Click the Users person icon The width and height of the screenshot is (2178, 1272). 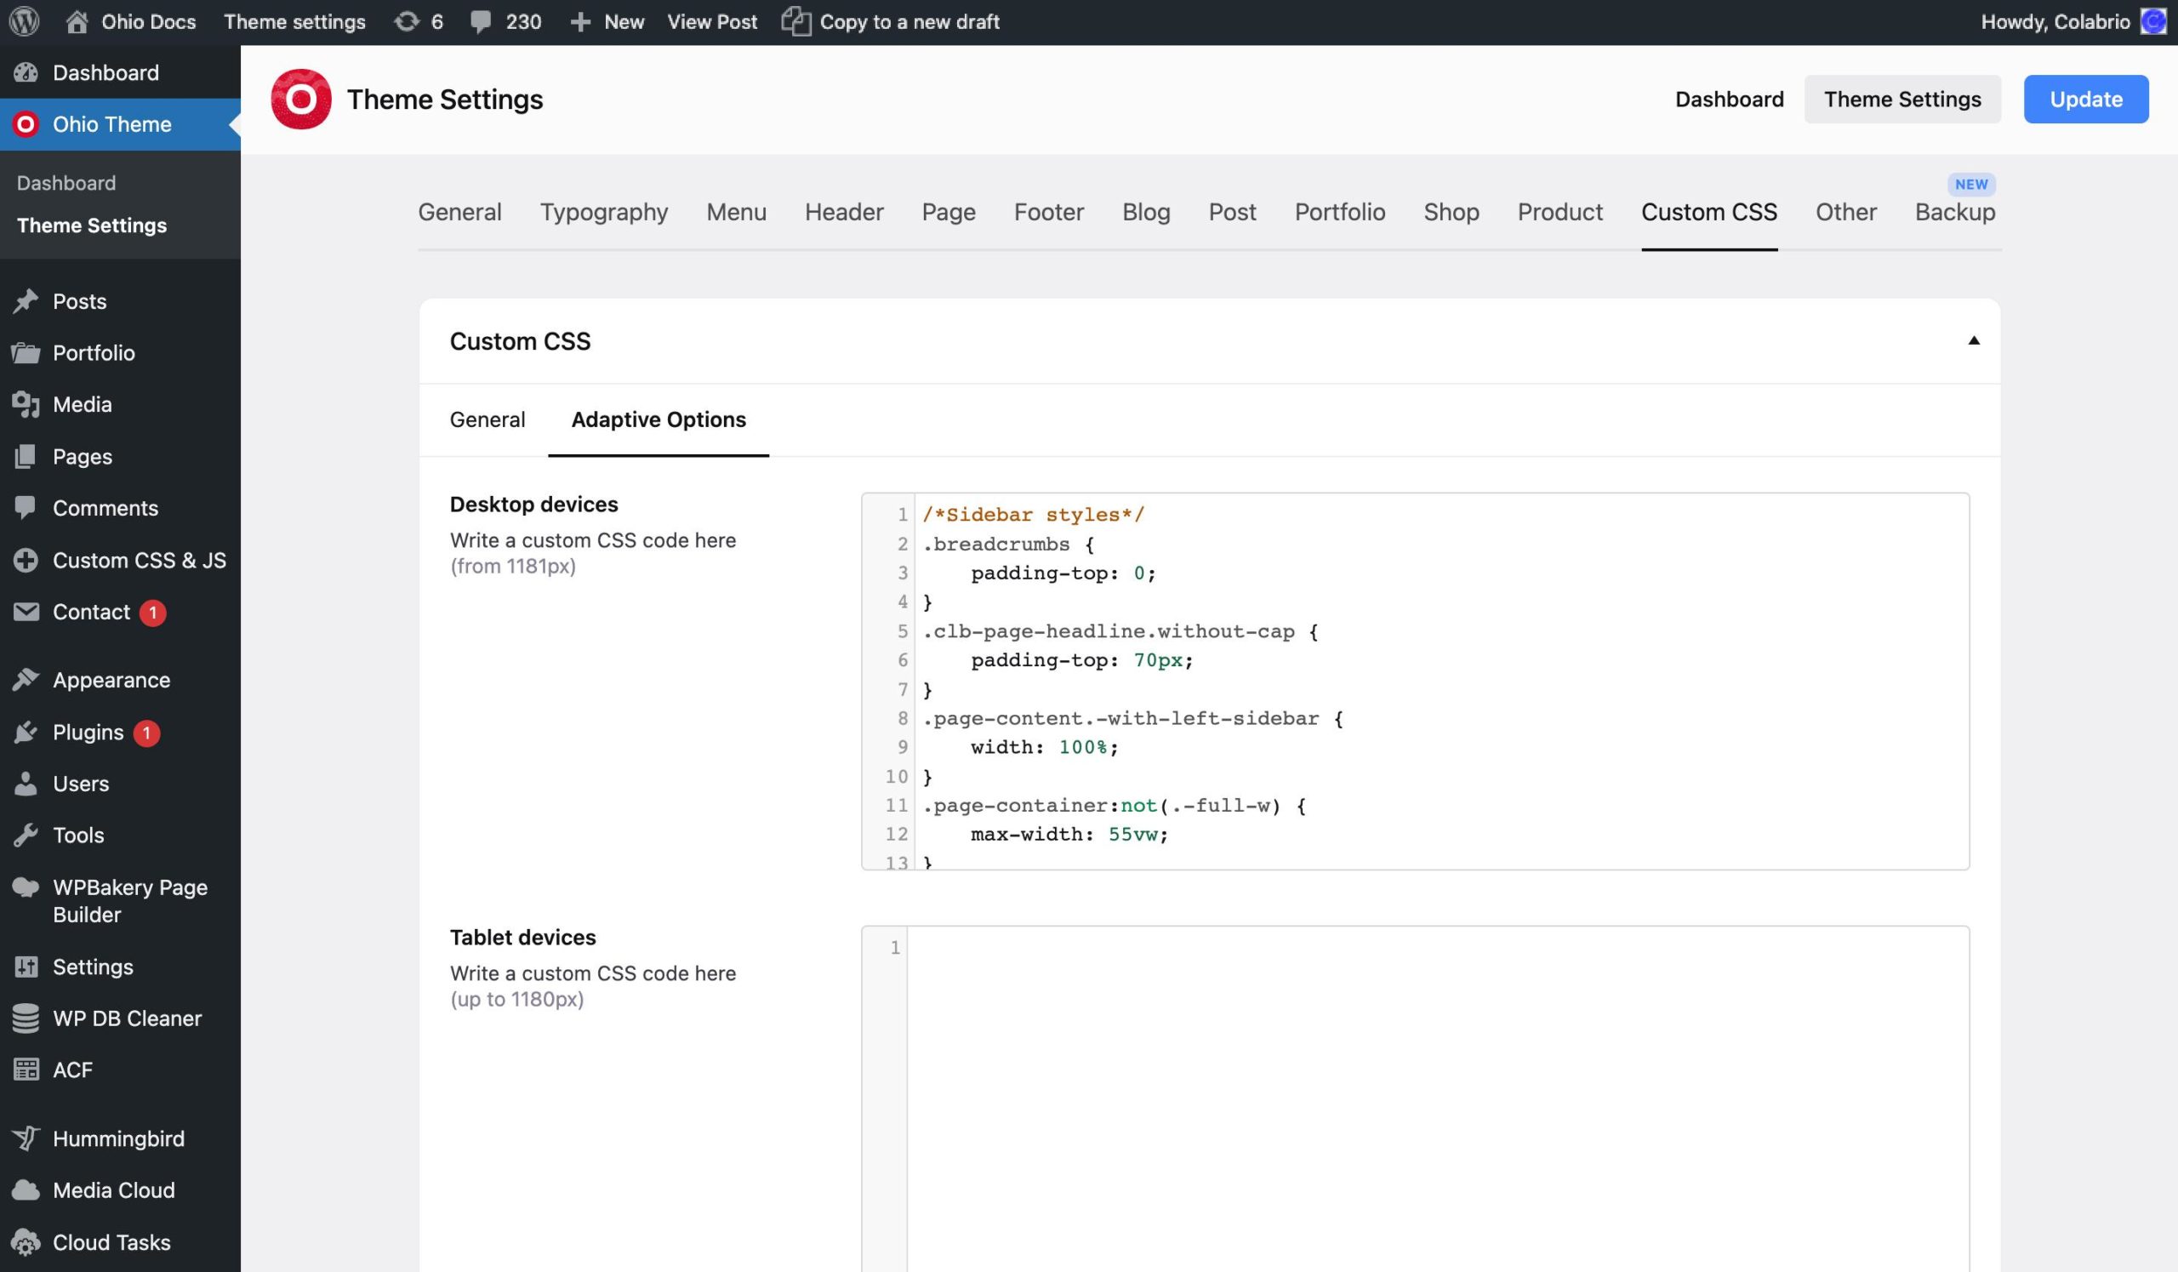26,784
